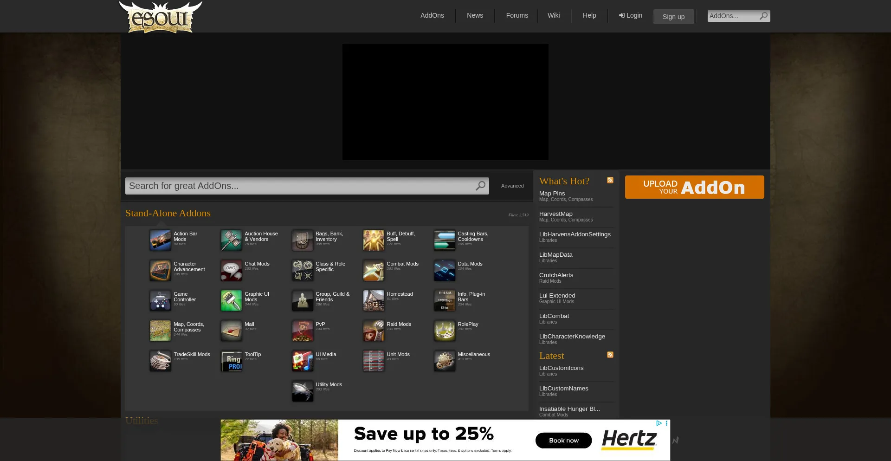Open the Utility Mods shark icon
This screenshot has height=461, width=891.
[302, 391]
